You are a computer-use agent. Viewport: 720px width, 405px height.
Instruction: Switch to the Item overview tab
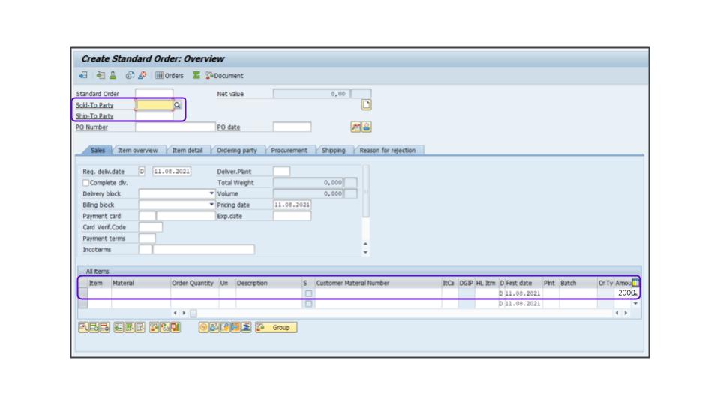pyautogui.click(x=137, y=150)
